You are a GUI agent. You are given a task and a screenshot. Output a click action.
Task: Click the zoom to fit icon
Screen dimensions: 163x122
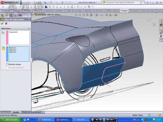(76, 15)
